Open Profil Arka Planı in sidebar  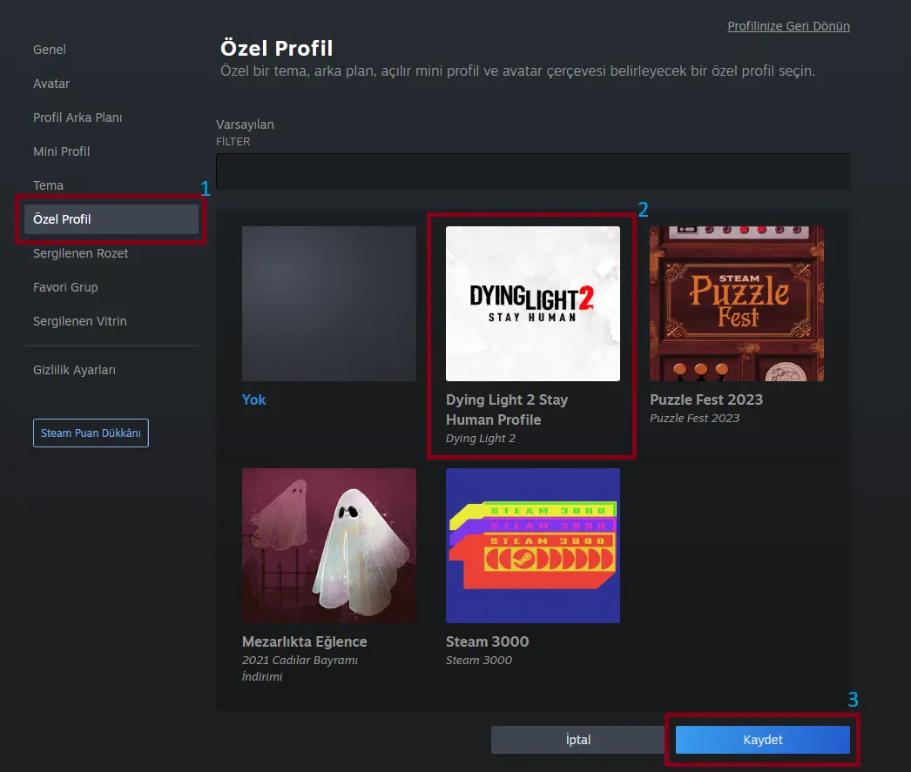[x=78, y=117]
